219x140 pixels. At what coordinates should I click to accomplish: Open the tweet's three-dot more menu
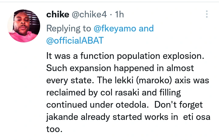pyautogui.click(x=207, y=14)
